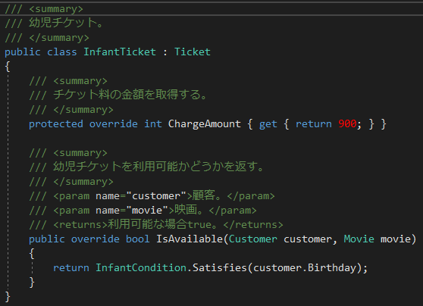Click the param name="movie" comment line
The height and width of the screenshot is (306, 423).
pyautogui.click(x=143, y=210)
